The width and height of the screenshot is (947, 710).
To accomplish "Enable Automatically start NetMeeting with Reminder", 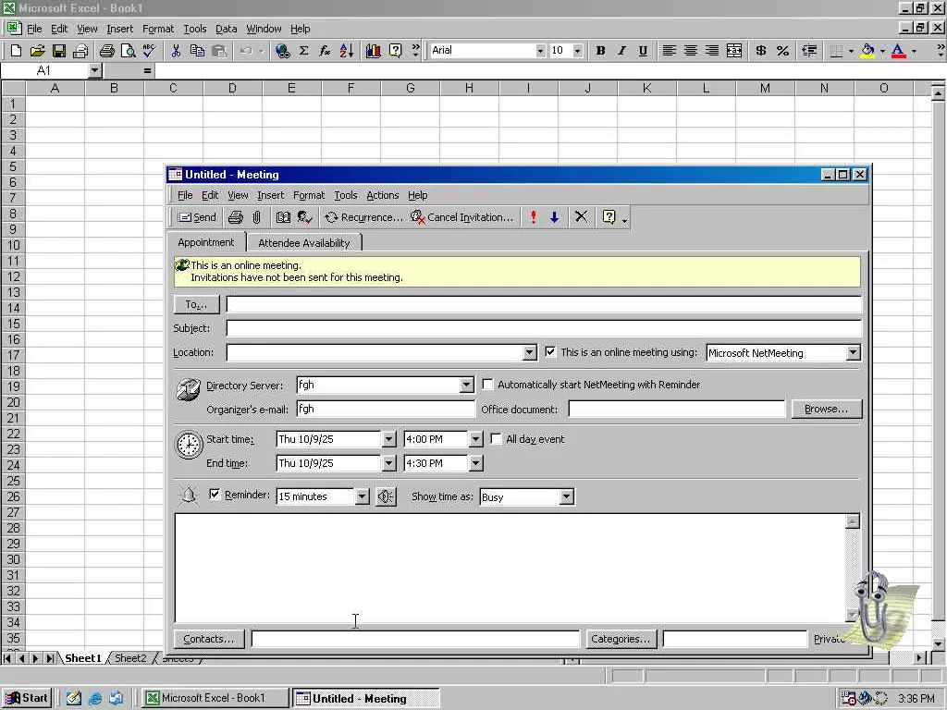I will [x=487, y=384].
